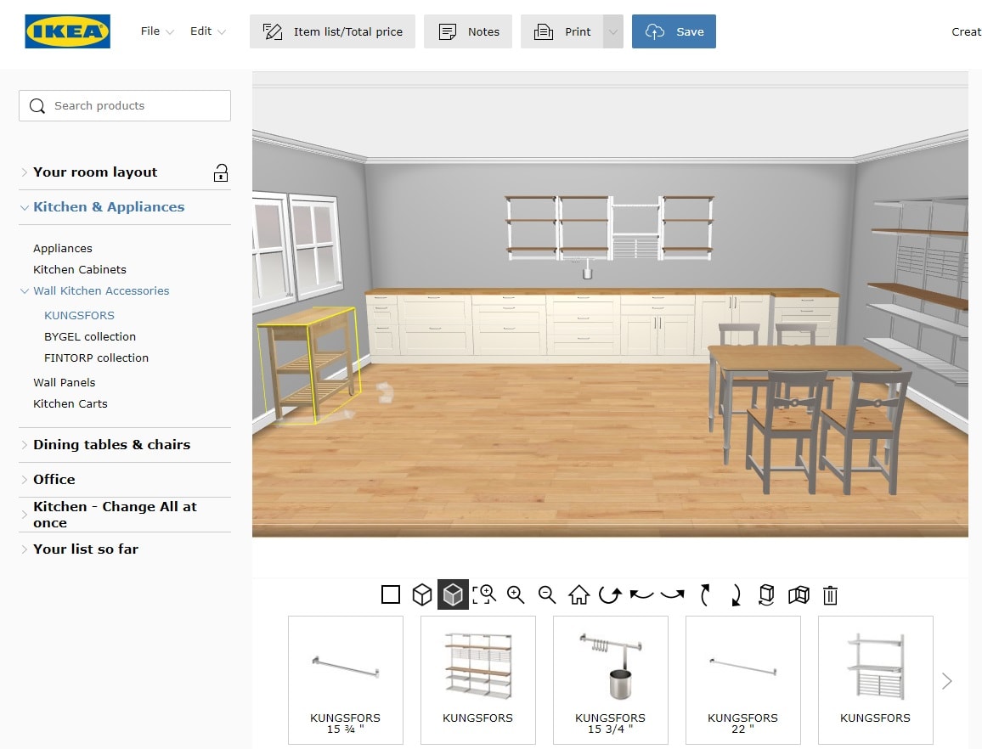982x749 pixels.
Task: Zoom out with the minus magnifier
Action: pos(547,594)
